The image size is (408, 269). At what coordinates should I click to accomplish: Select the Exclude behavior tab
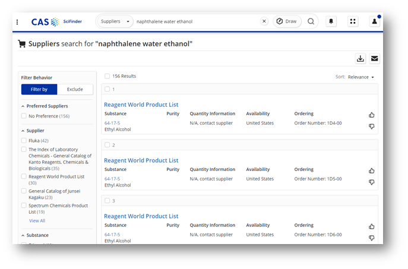pyautogui.click(x=75, y=89)
